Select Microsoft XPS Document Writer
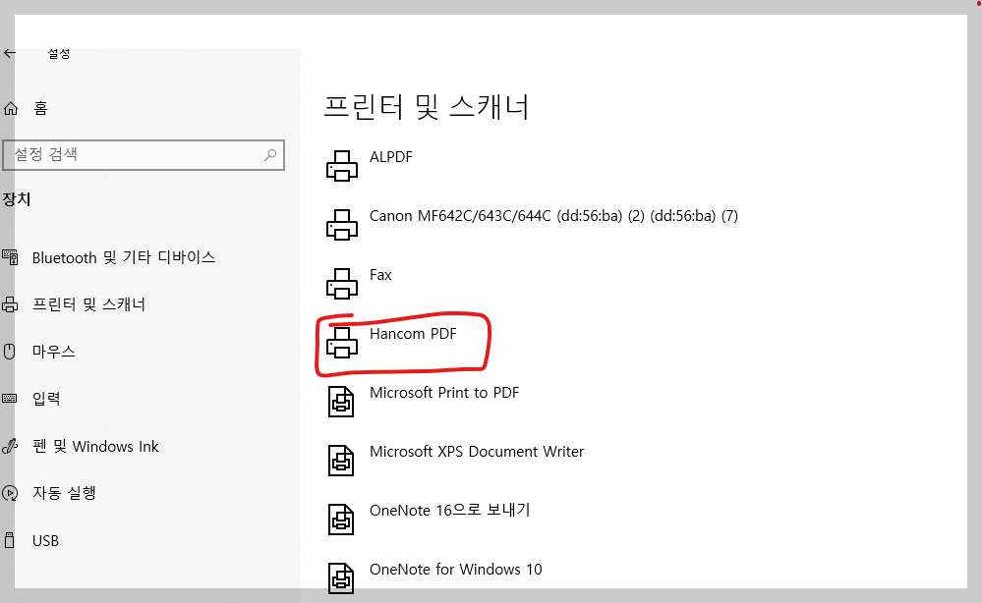Image resolution: width=982 pixels, height=603 pixels. [477, 452]
